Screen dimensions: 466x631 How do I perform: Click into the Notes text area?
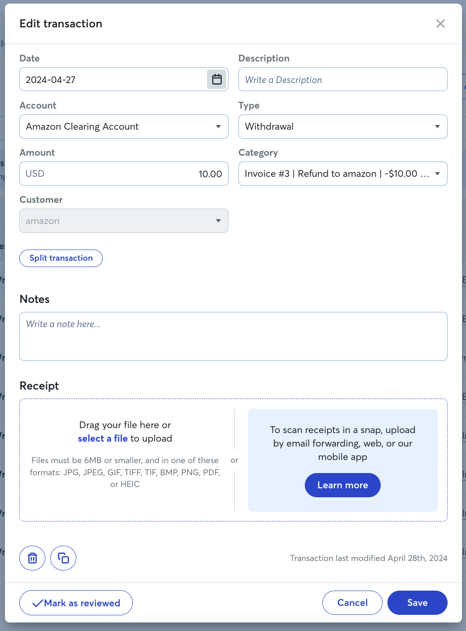click(x=233, y=336)
